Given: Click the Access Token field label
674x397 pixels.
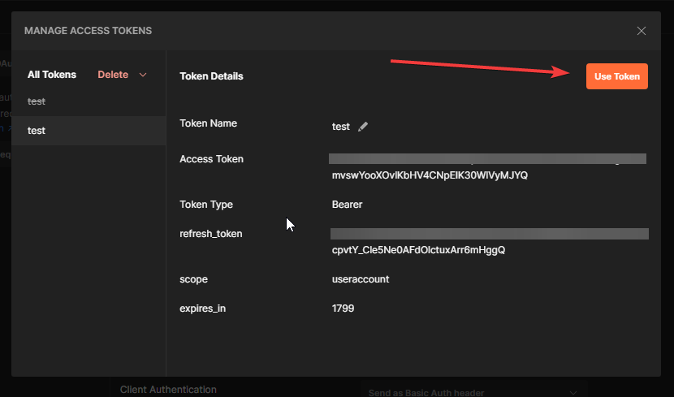Looking at the screenshot, I should [x=211, y=159].
